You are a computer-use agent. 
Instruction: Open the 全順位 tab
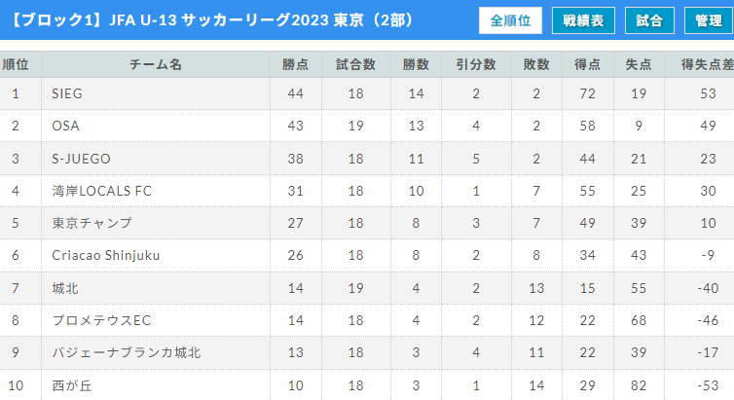510,20
